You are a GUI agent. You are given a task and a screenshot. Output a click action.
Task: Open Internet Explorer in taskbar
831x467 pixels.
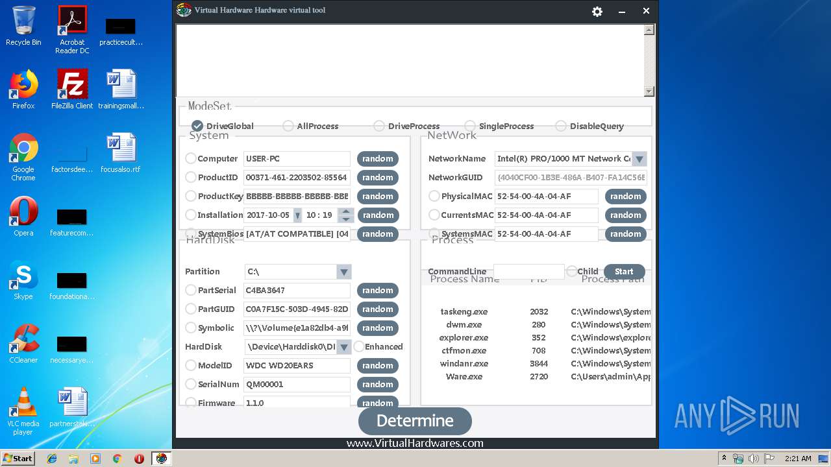click(x=52, y=459)
